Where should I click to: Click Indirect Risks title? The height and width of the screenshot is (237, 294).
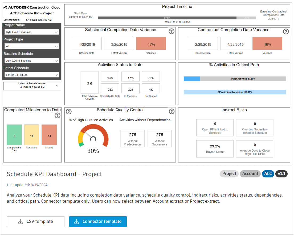[234, 110]
